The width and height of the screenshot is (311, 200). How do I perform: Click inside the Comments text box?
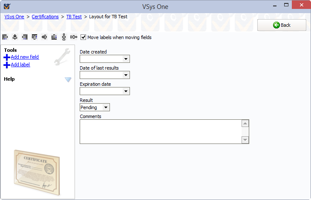tap(160, 132)
